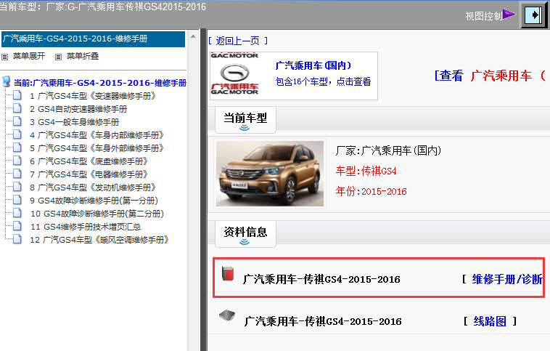Expand chevron under 资料信息 tab
The height and width of the screenshot is (351, 550).
coord(245,242)
